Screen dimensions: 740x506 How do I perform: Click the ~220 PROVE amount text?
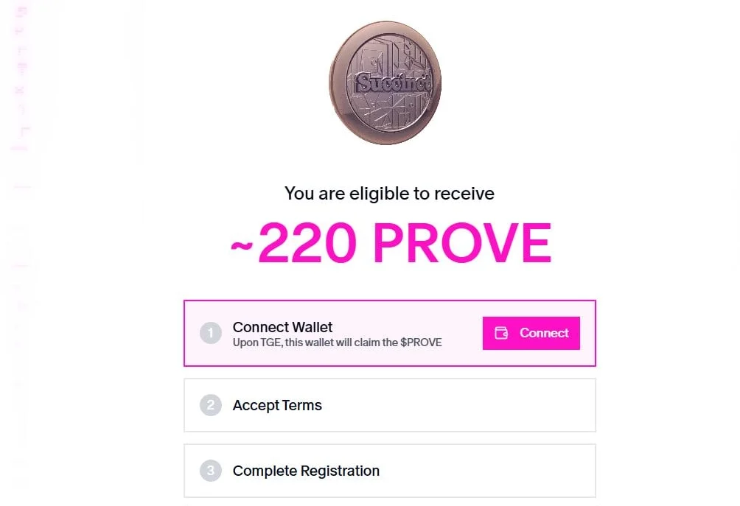click(x=391, y=243)
